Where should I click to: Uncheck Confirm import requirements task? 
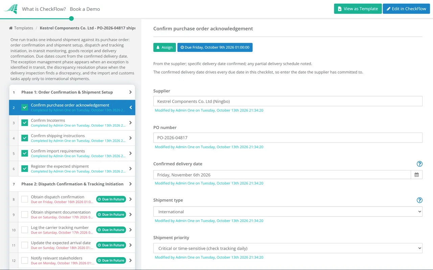pos(25,154)
